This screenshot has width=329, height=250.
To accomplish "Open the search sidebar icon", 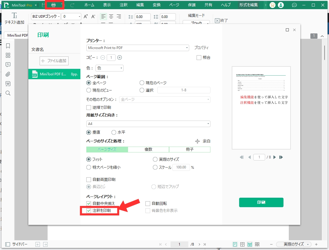I will (x=8, y=93).
